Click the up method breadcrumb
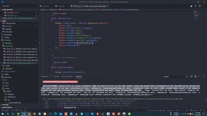The width and height of the screenshot is (207, 116). [x=117, y=10]
